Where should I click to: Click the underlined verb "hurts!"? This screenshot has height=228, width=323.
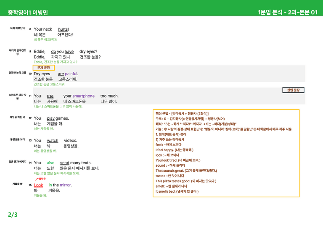click(64, 29)
